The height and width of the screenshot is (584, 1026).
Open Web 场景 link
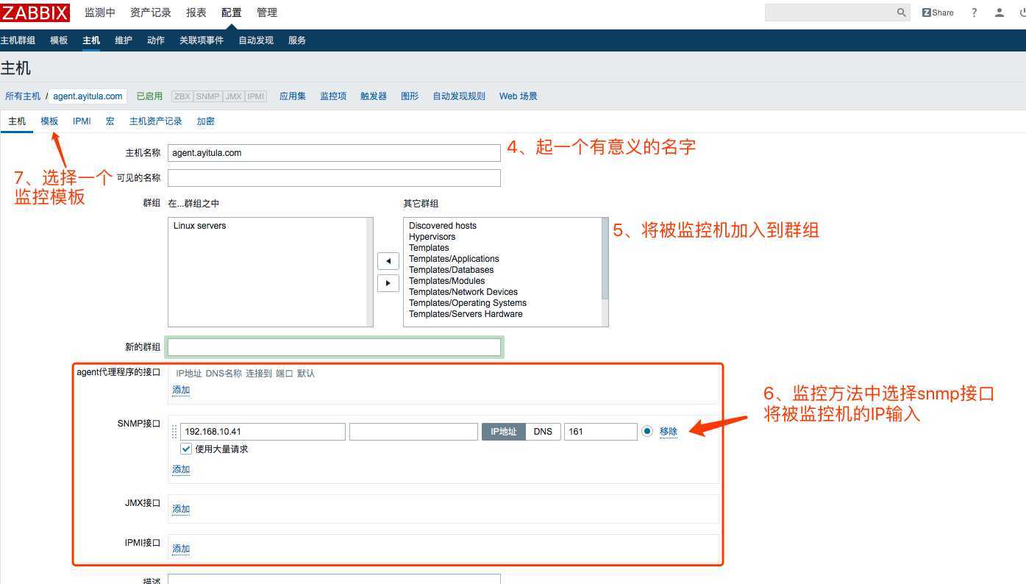(519, 96)
